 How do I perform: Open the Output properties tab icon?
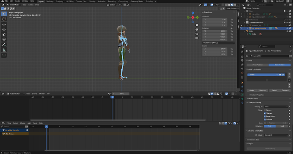(242, 61)
